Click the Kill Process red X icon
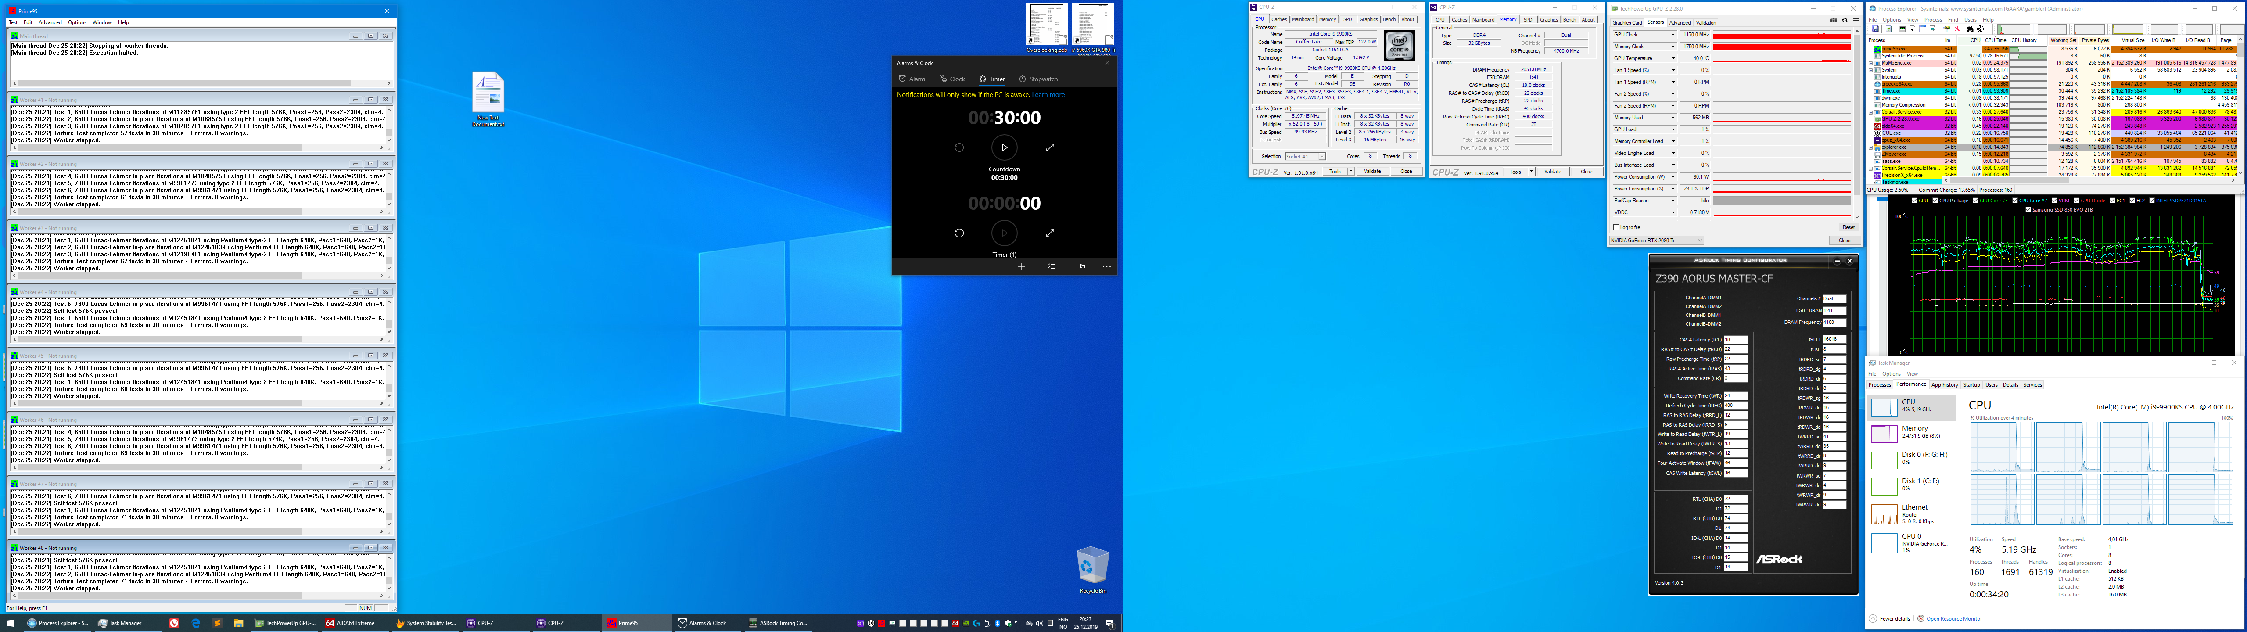 coord(1957,29)
